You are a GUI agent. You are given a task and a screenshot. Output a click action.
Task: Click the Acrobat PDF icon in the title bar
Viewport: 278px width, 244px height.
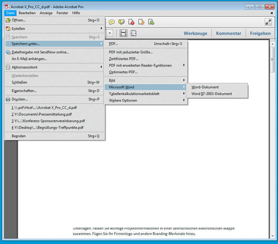(7, 7)
